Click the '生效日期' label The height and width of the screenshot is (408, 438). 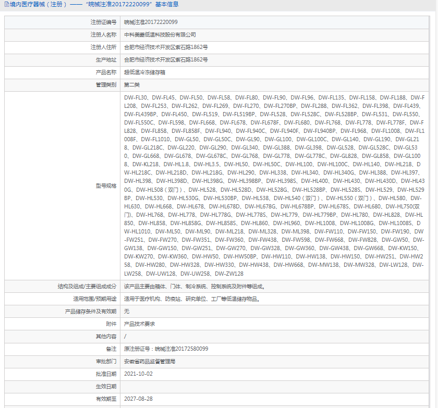pyautogui.click(x=106, y=387)
